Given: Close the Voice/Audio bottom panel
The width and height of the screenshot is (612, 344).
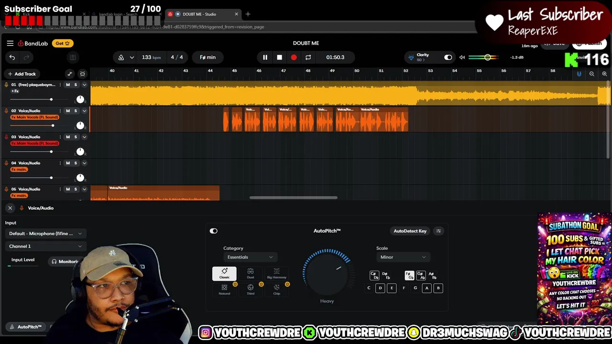Looking at the screenshot, I should click(10, 208).
